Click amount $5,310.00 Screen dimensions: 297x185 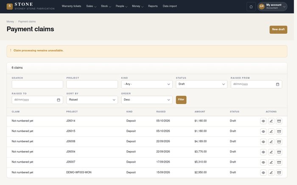click(x=200, y=162)
